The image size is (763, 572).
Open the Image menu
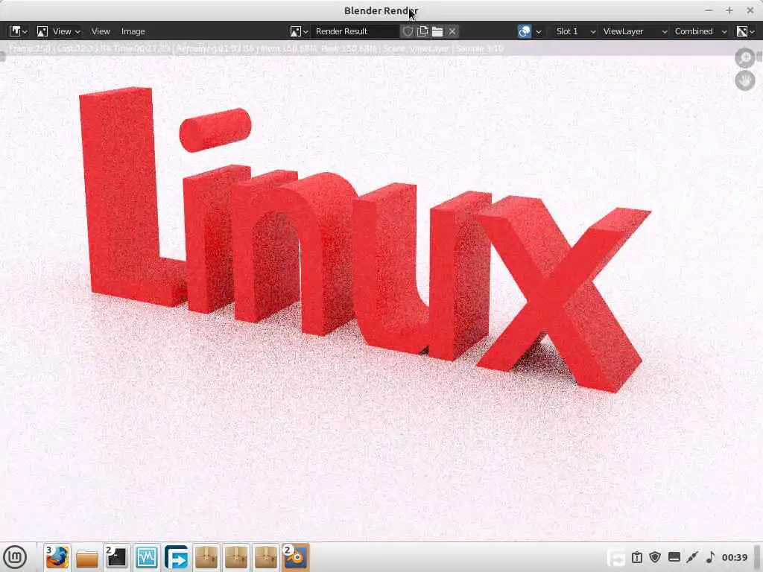[x=133, y=31]
